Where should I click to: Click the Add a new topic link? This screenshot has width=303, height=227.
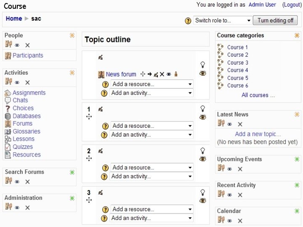pyautogui.click(x=258, y=134)
